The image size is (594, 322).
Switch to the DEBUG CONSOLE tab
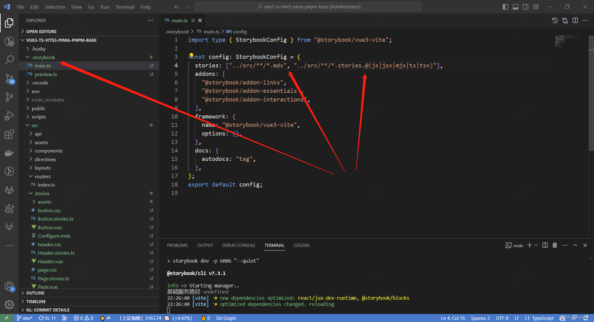(x=239, y=245)
